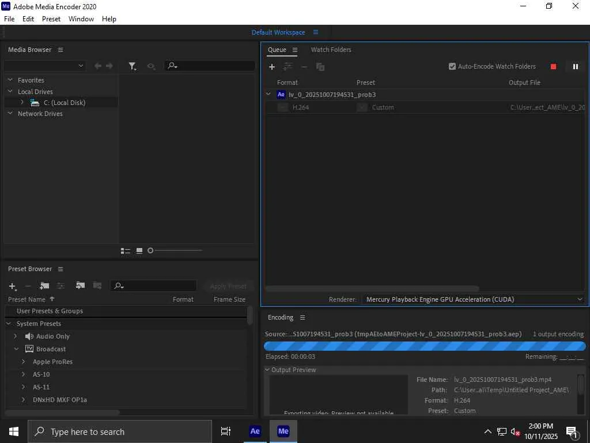
Task: Open the Preset Browser panel menu icon
Action: 60,269
